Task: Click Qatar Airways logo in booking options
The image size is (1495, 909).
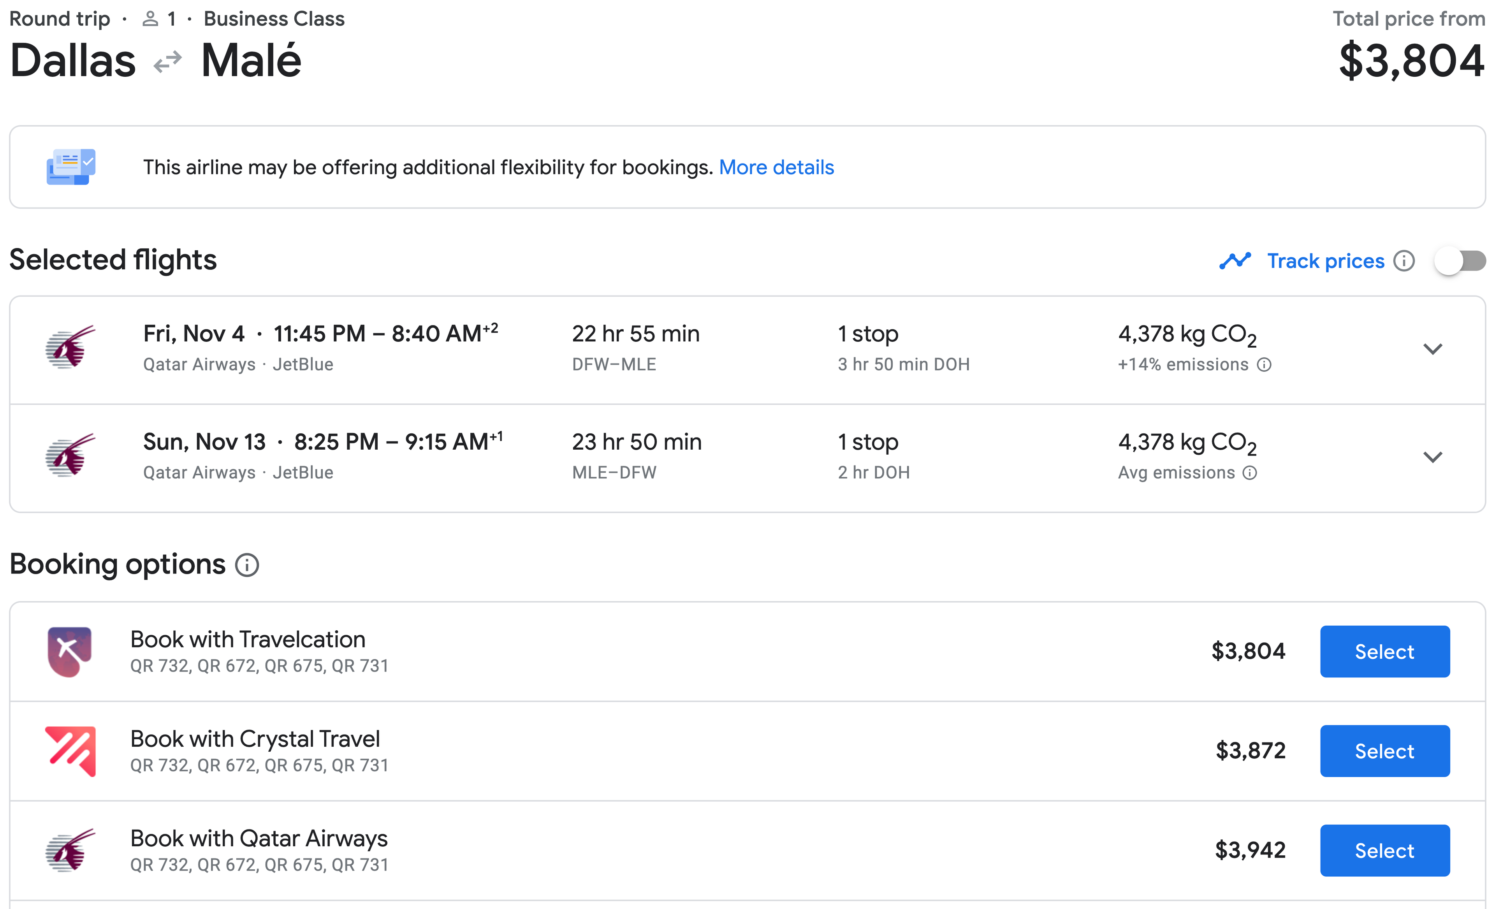Action: tap(70, 851)
